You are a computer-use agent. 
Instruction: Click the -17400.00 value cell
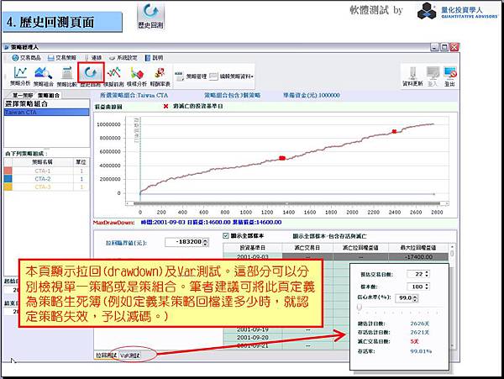418,257
